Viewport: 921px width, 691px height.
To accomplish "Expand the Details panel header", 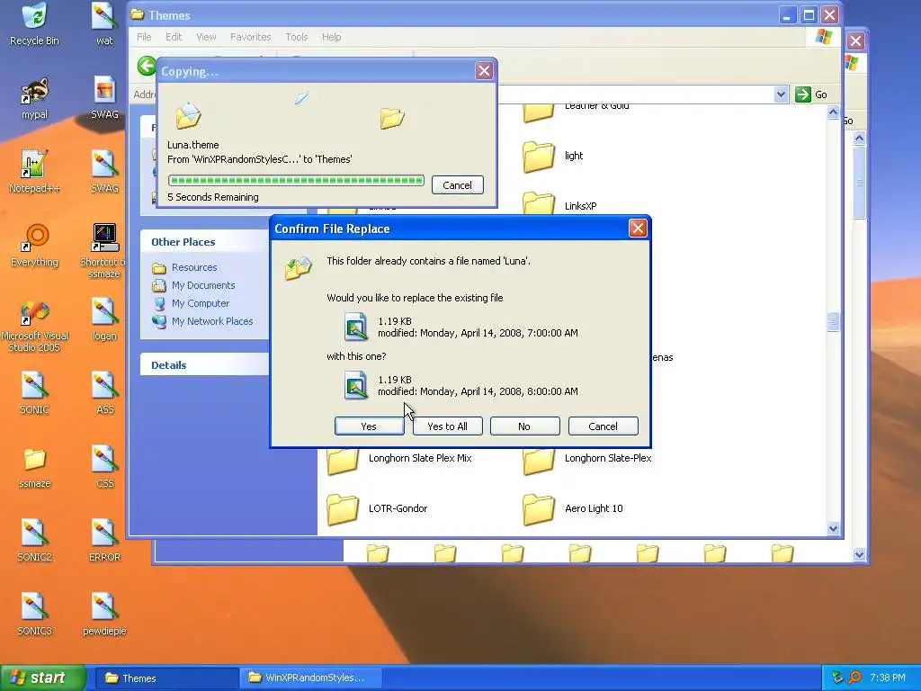I will point(204,365).
